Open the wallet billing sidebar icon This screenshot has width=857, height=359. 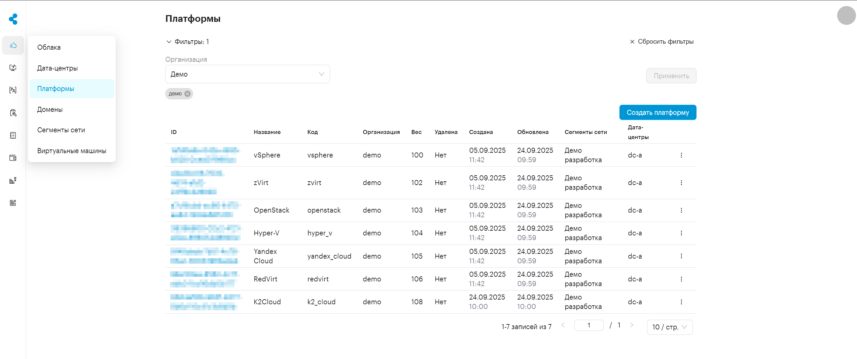pos(13,158)
